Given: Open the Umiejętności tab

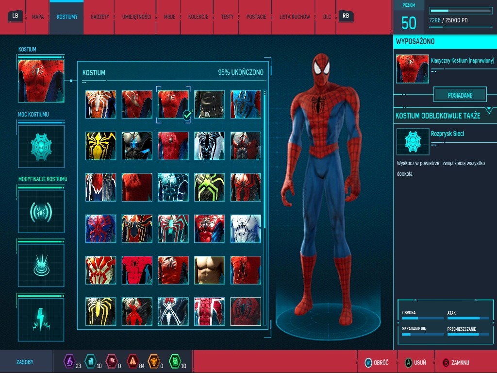Looking at the screenshot, I should pos(136,17).
